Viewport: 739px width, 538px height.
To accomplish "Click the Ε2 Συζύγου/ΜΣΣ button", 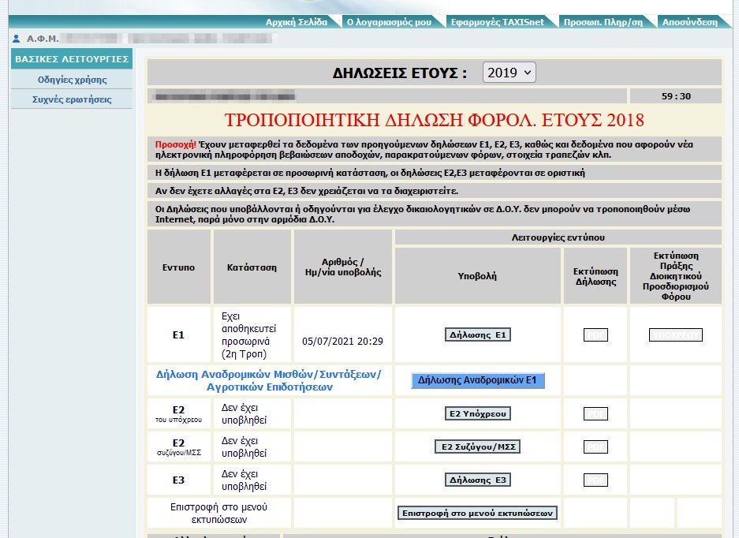I will 477,447.
